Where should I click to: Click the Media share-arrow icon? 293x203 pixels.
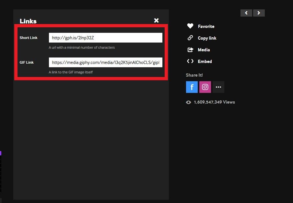click(190, 50)
